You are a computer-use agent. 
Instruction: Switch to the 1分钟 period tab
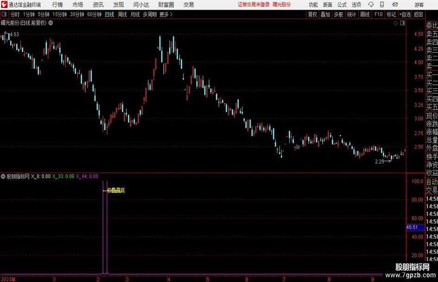tap(29, 14)
